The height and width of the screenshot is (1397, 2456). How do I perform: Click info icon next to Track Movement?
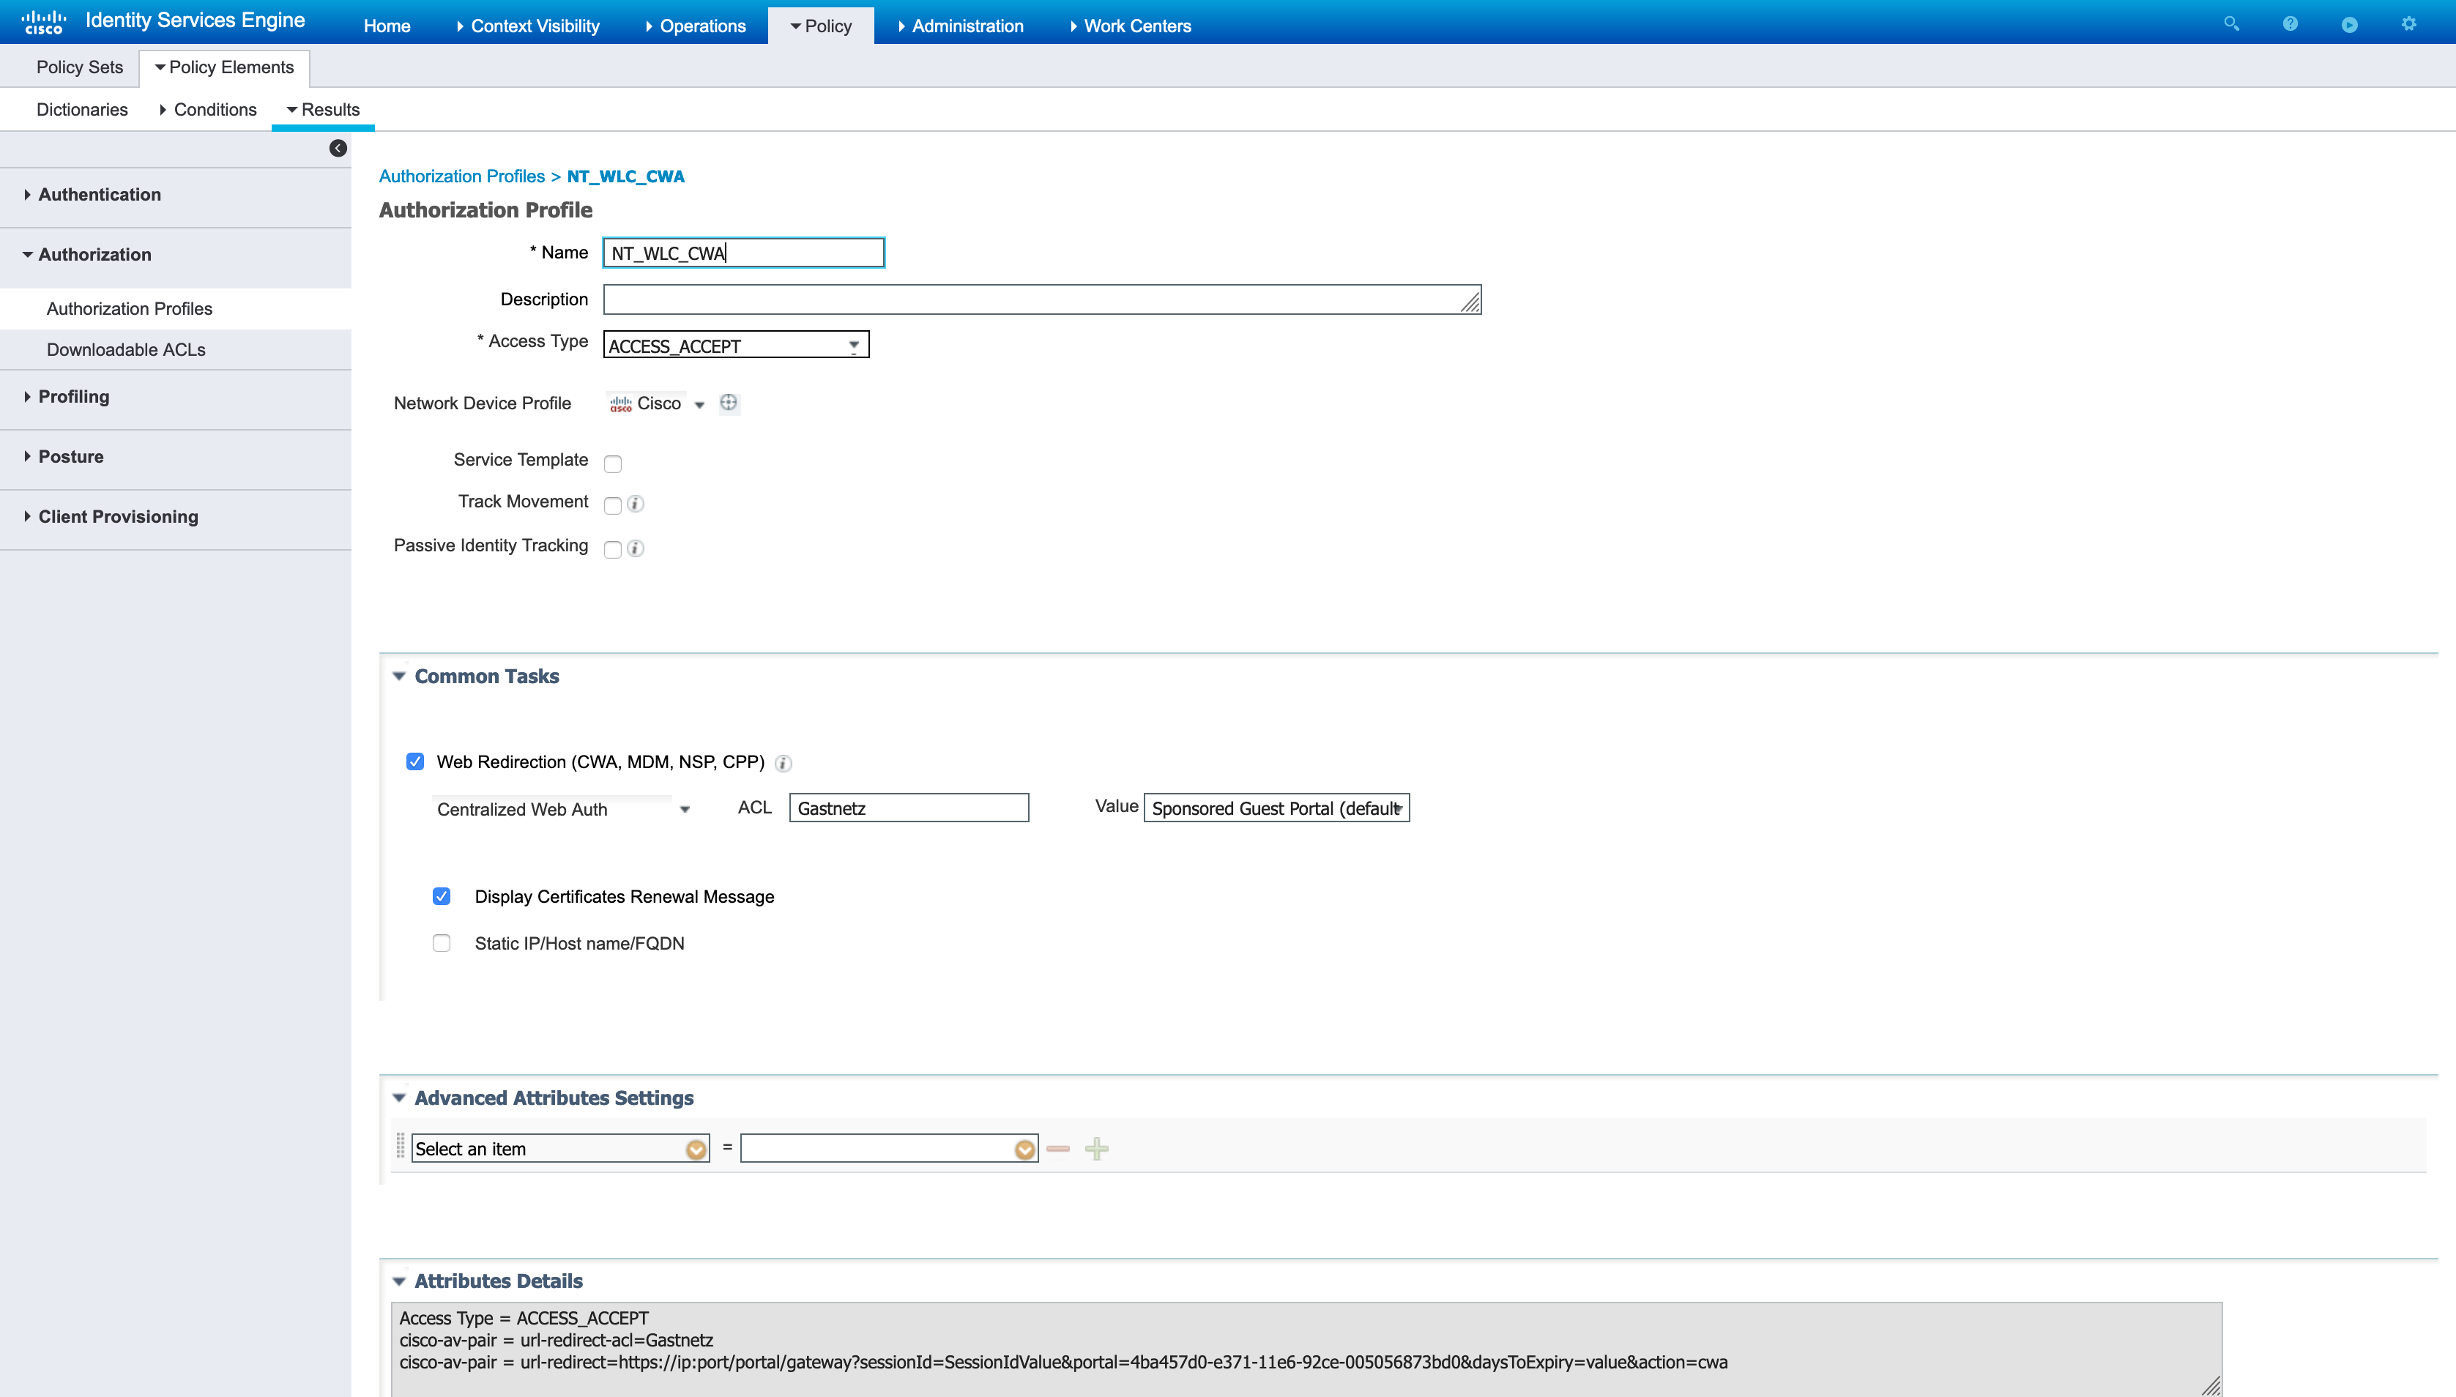pyautogui.click(x=635, y=504)
